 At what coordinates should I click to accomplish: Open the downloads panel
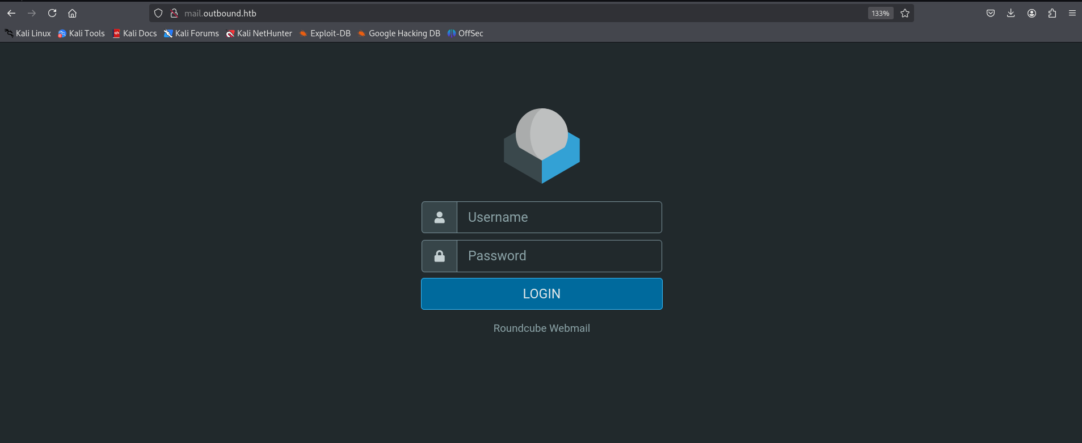tap(1011, 13)
